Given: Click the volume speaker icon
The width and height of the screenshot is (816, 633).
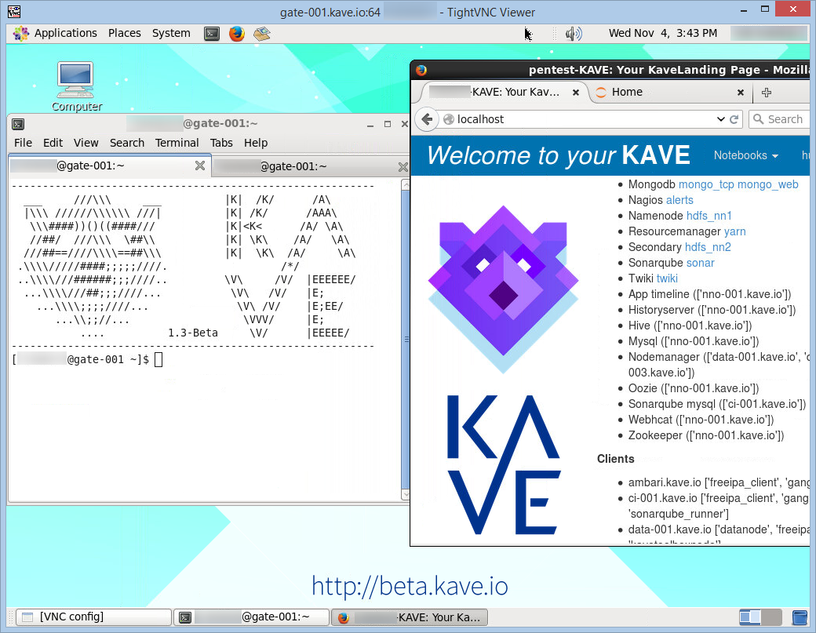Looking at the screenshot, I should point(574,34).
